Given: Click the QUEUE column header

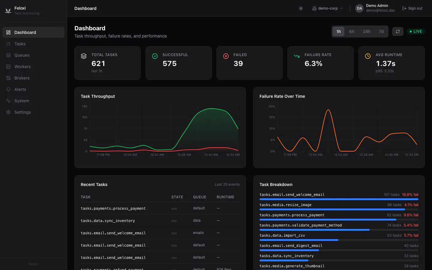Looking at the screenshot, I should (x=199, y=197).
